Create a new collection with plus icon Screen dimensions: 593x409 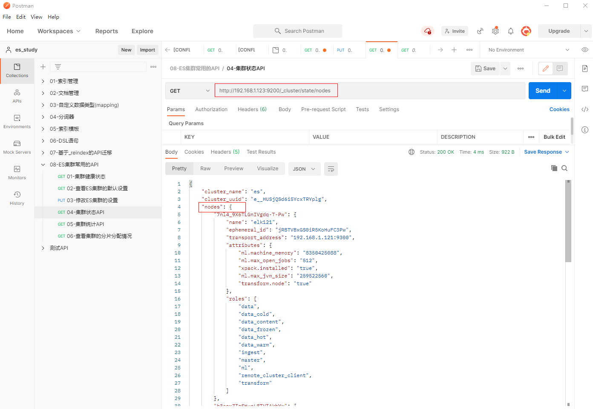(43, 67)
